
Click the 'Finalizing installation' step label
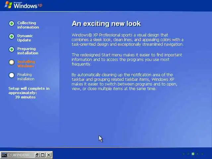[26, 77]
